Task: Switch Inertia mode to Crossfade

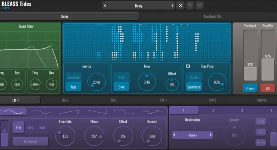Action: click(x=73, y=77)
